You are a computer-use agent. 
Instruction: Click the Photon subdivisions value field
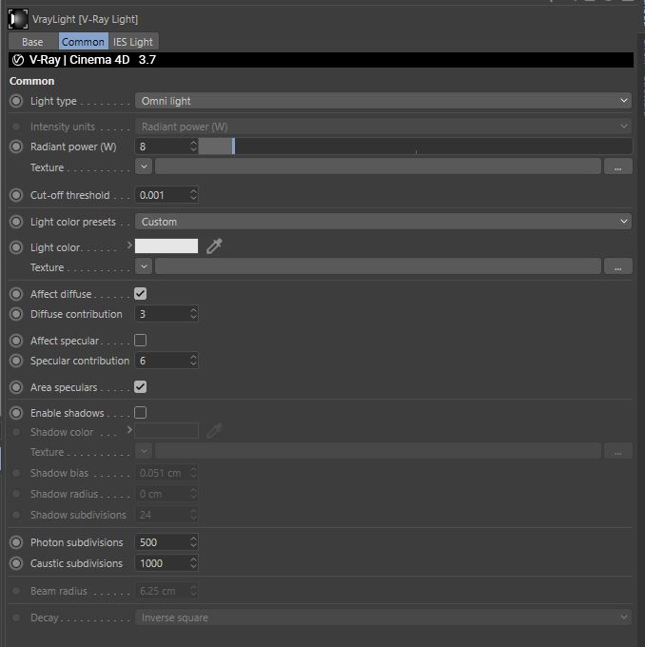pos(162,542)
